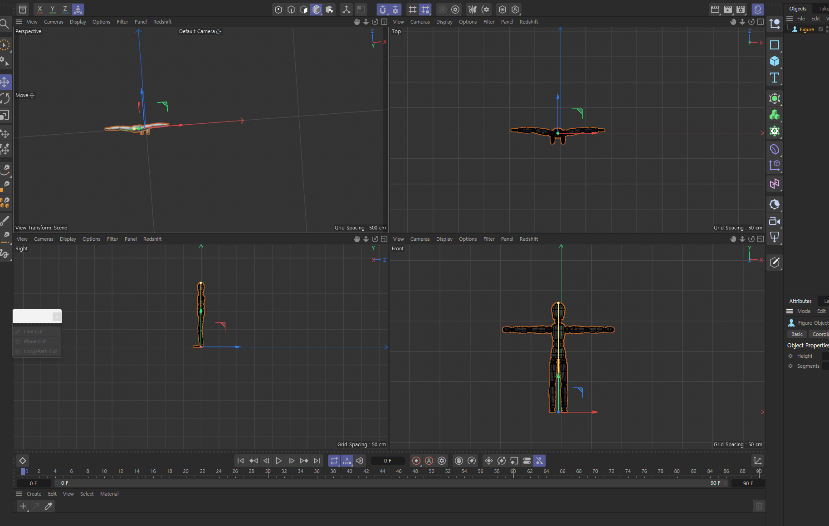Toggle Enable Snap magnet button

pos(383,9)
